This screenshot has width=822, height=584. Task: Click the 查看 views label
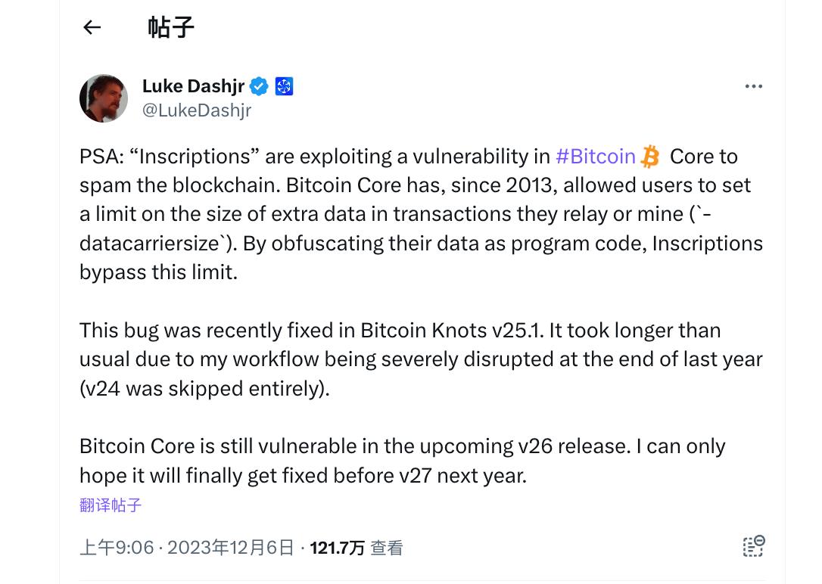pos(387,548)
